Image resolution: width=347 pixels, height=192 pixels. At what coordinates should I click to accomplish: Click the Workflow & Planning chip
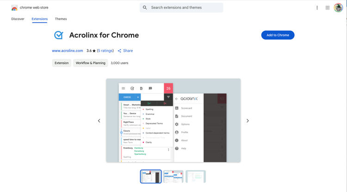pyautogui.click(x=91, y=63)
